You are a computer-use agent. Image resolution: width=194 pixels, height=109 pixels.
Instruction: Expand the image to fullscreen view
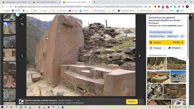point(22,18)
